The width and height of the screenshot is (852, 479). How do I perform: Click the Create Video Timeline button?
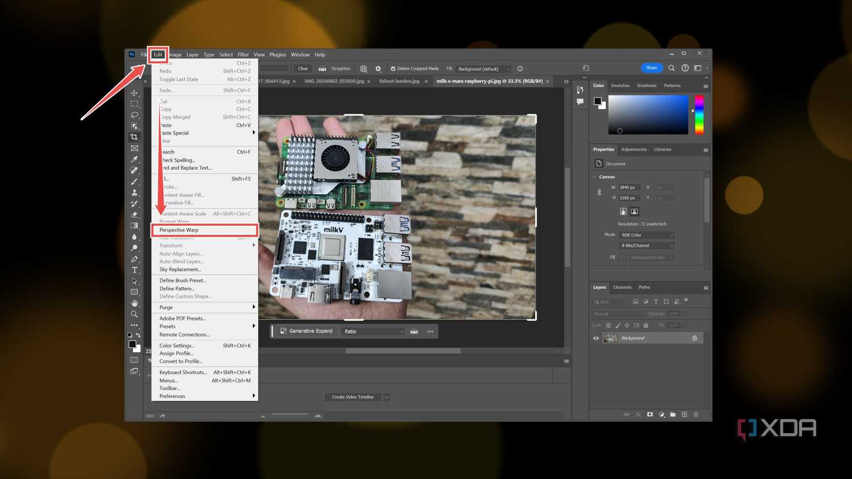[x=353, y=397]
